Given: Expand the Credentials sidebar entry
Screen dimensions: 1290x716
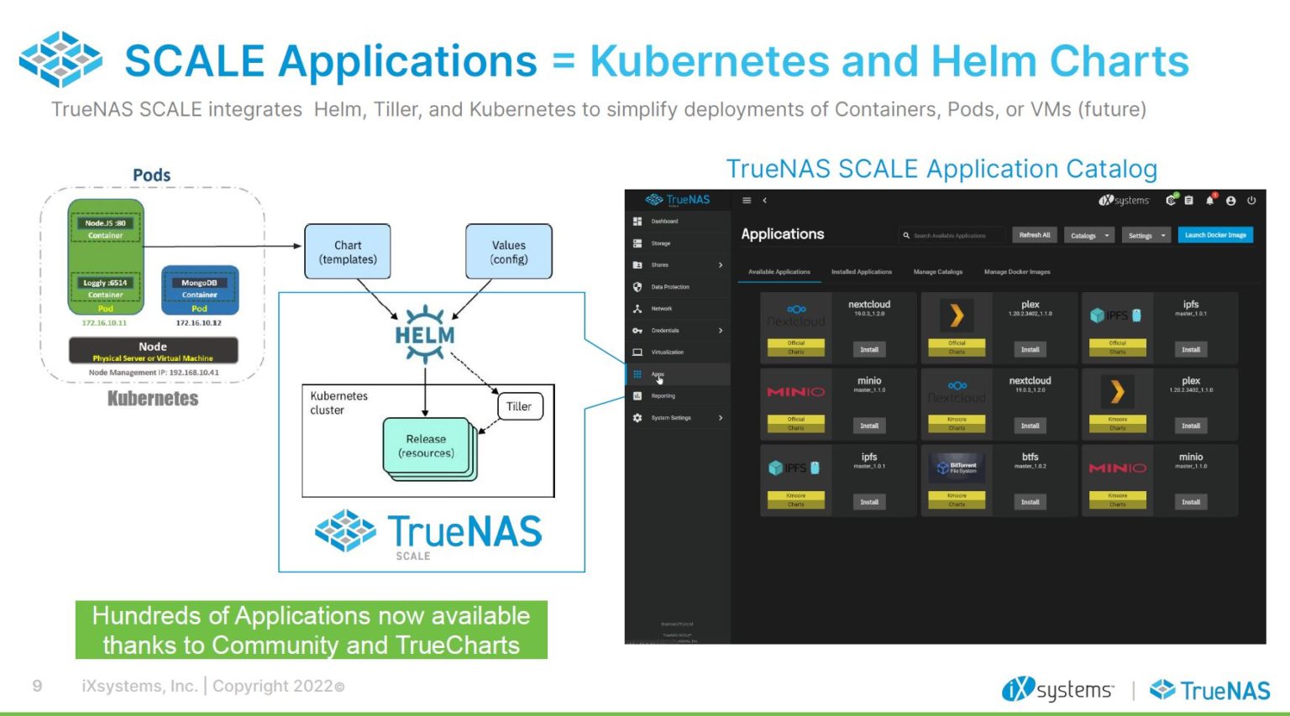Looking at the screenshot, I should pyautogui.click(x=665, y=330).
